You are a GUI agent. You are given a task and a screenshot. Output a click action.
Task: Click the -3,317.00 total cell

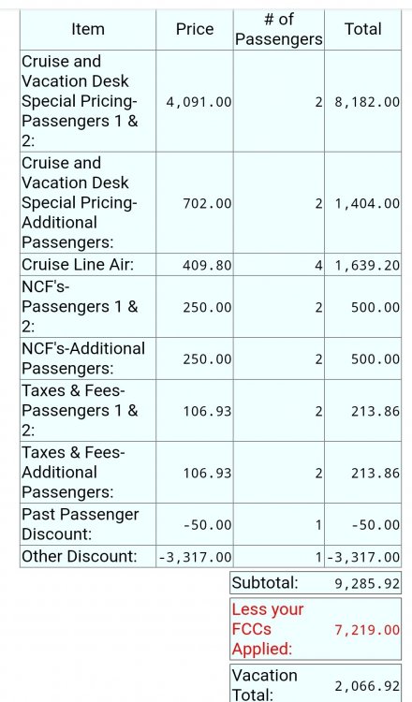(x=363, y=557)
